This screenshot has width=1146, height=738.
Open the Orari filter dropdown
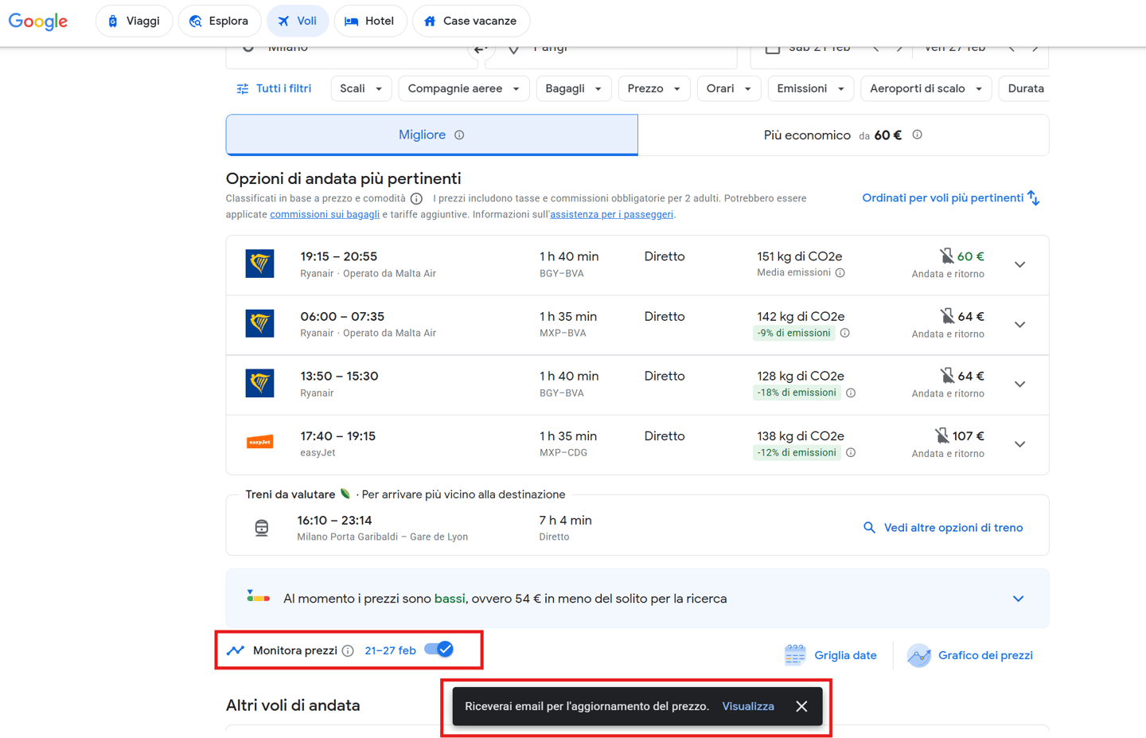point(729,88)
